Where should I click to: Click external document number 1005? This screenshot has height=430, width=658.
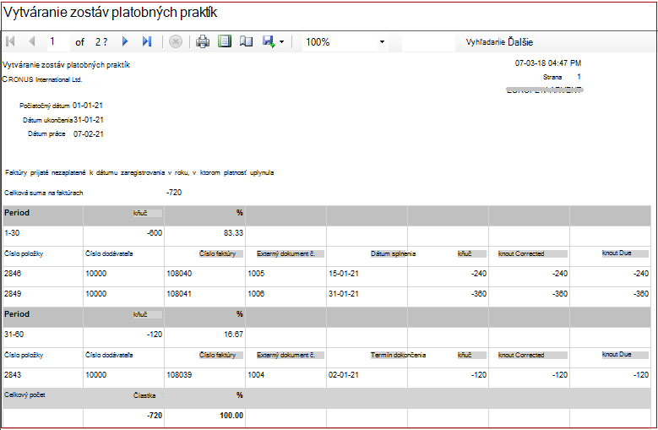tap(256, 274)
